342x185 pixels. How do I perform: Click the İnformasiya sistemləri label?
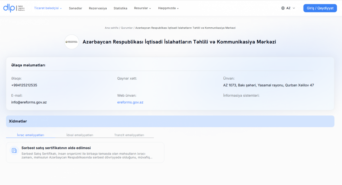pos(241,95)
